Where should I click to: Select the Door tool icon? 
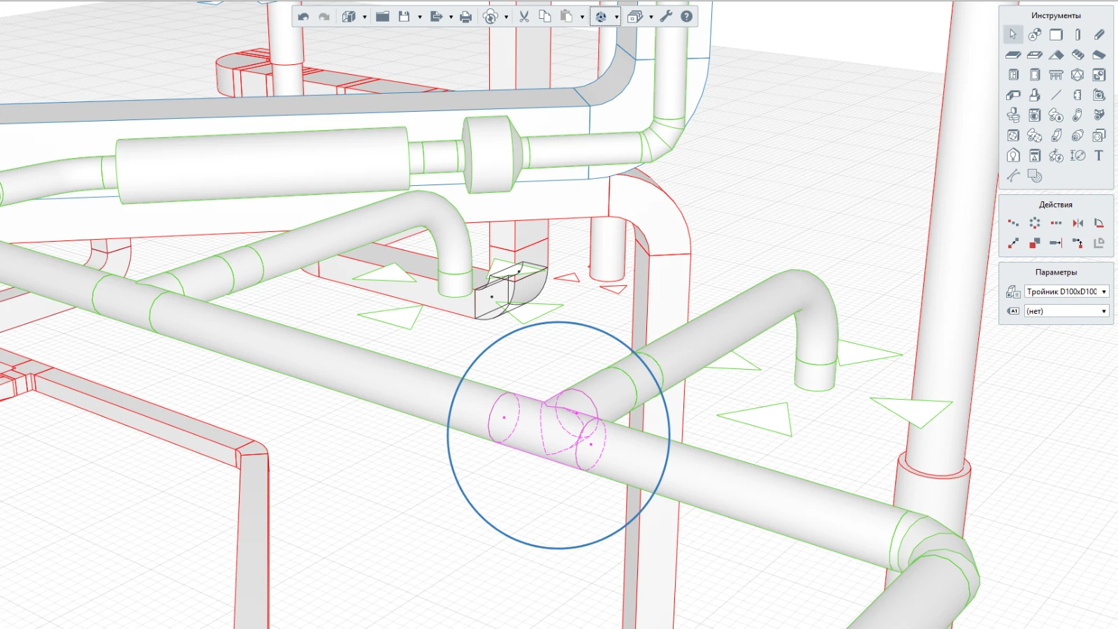[x=1034, y=75]
